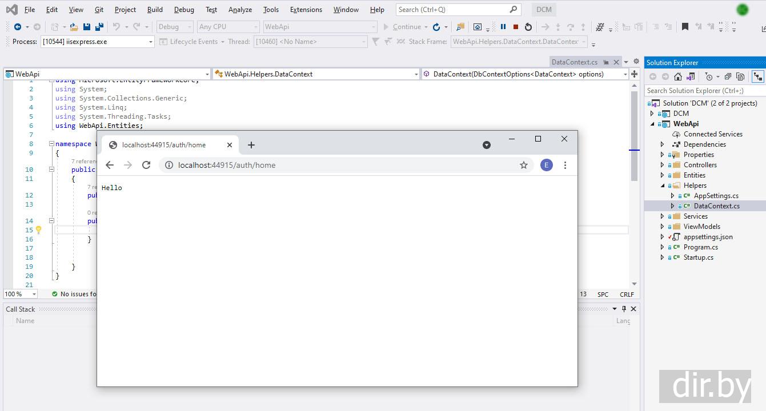Open the Process dropdown showing iisexpress.exe
This screenshot has height=411, width=766.
[151, 42]
